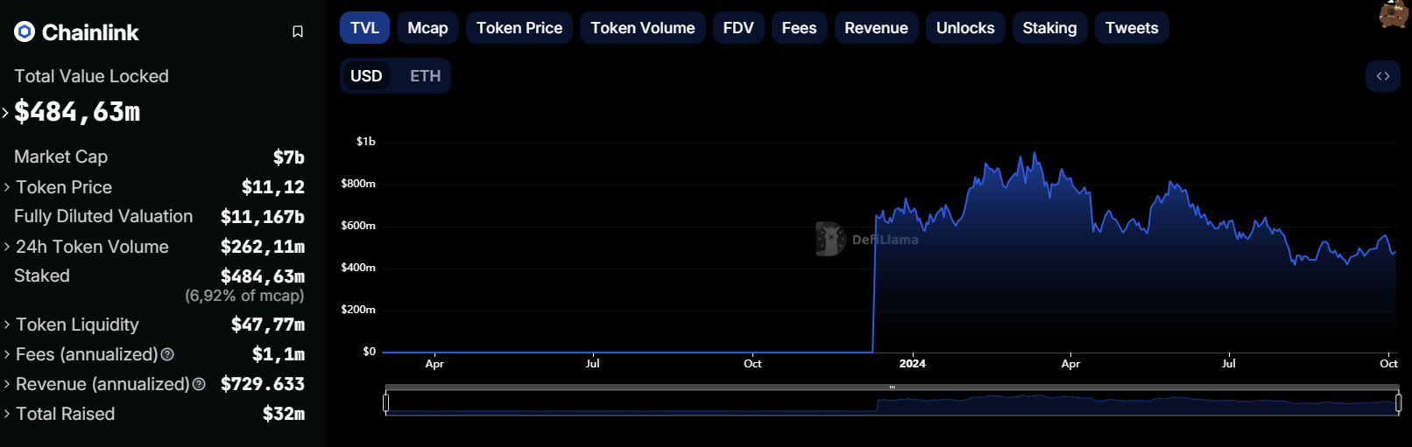Click the $47,77m liquidity value

[x=268, y=325]
